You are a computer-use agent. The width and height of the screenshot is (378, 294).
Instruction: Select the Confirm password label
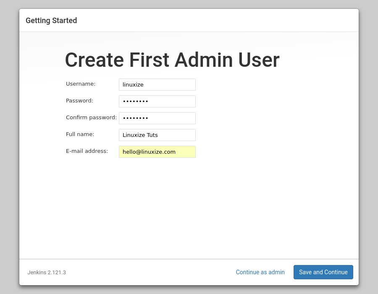[x=91, y=118]
